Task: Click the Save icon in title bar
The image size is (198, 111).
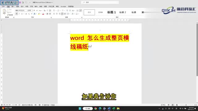Action: 20,2
